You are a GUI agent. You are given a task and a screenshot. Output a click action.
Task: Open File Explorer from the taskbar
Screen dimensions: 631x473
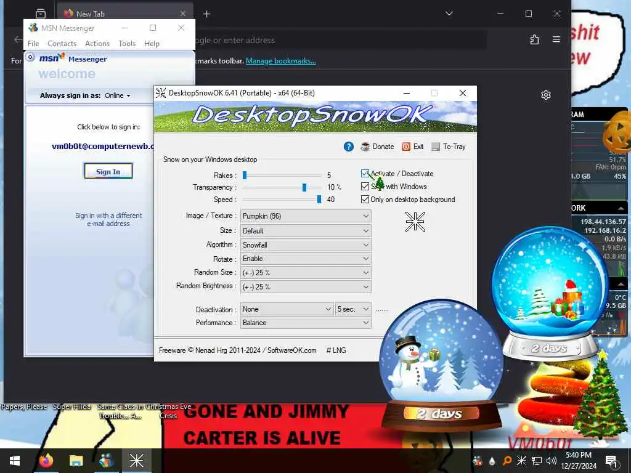tap(76, 461)
